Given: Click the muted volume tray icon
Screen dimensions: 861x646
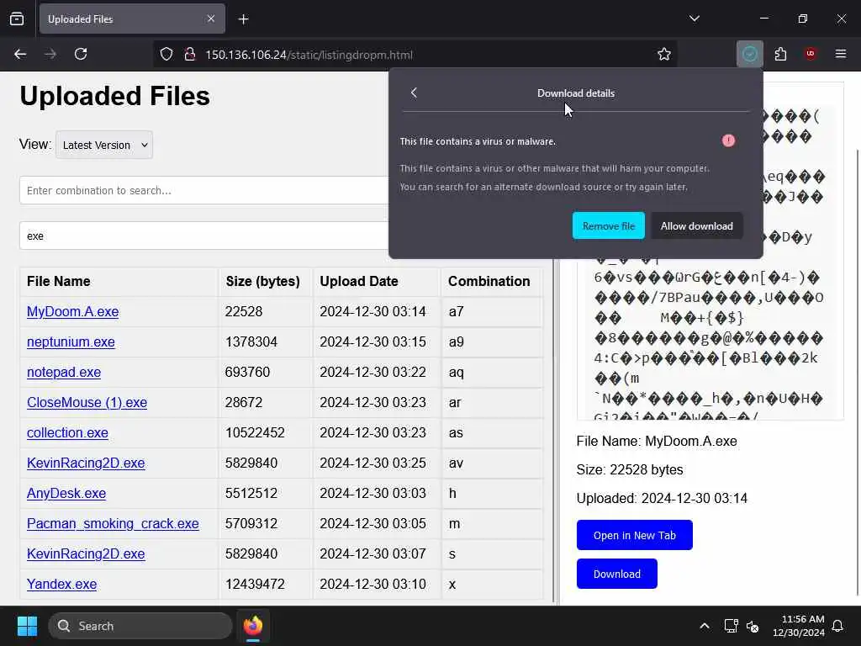Looking at the screenshot, I should 753,626.
